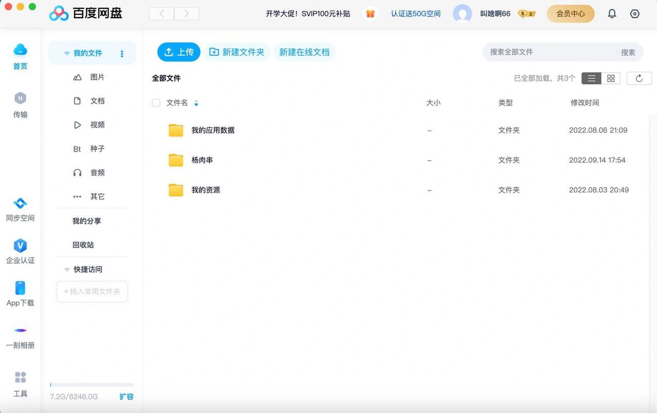Viewport: 657px width, 413px height.
Task: Click the blue 上传 upload button
Action: 179,52
